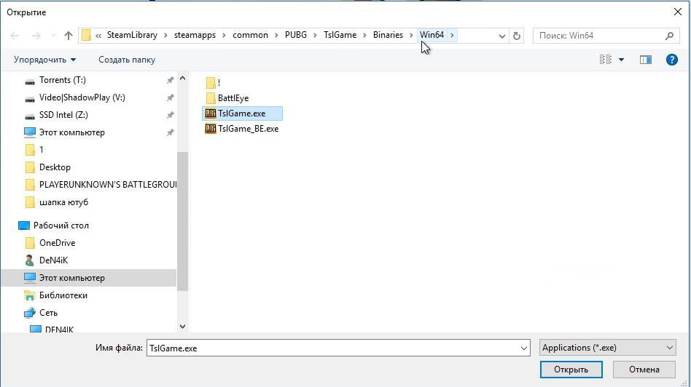Open шапка ютуб folder
691x387 pixels.
coord(63,202)
